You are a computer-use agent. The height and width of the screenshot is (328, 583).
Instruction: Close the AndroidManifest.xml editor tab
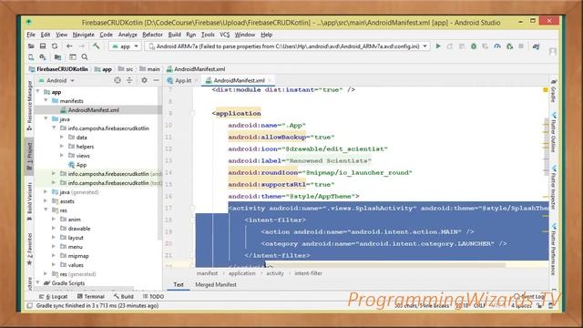pyautogui.click(x=271, y=80)
